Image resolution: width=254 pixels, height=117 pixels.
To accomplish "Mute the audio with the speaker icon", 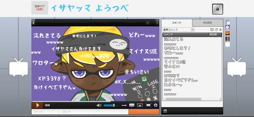I will 99,106.
